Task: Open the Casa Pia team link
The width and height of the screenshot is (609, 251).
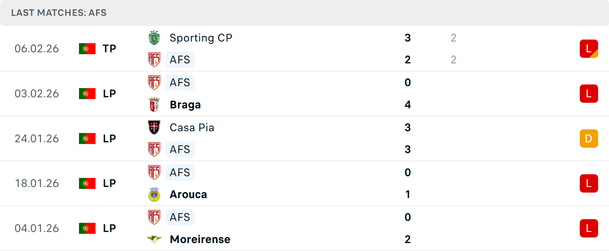Action: click(192, 127)
